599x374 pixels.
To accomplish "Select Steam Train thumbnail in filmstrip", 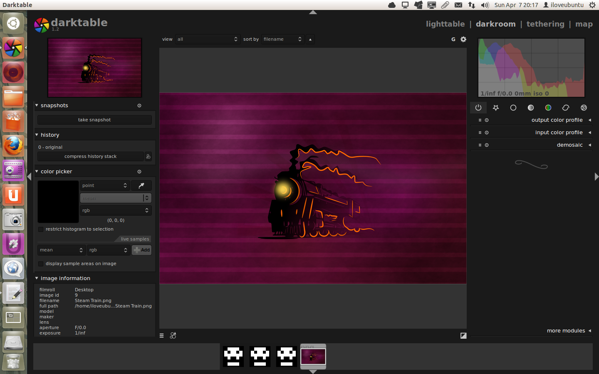I will pos(313,357).
